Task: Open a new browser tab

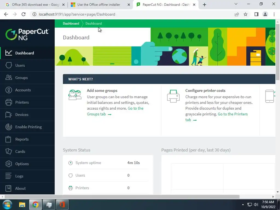Action: pyautogui.click(x=205, y=5)
